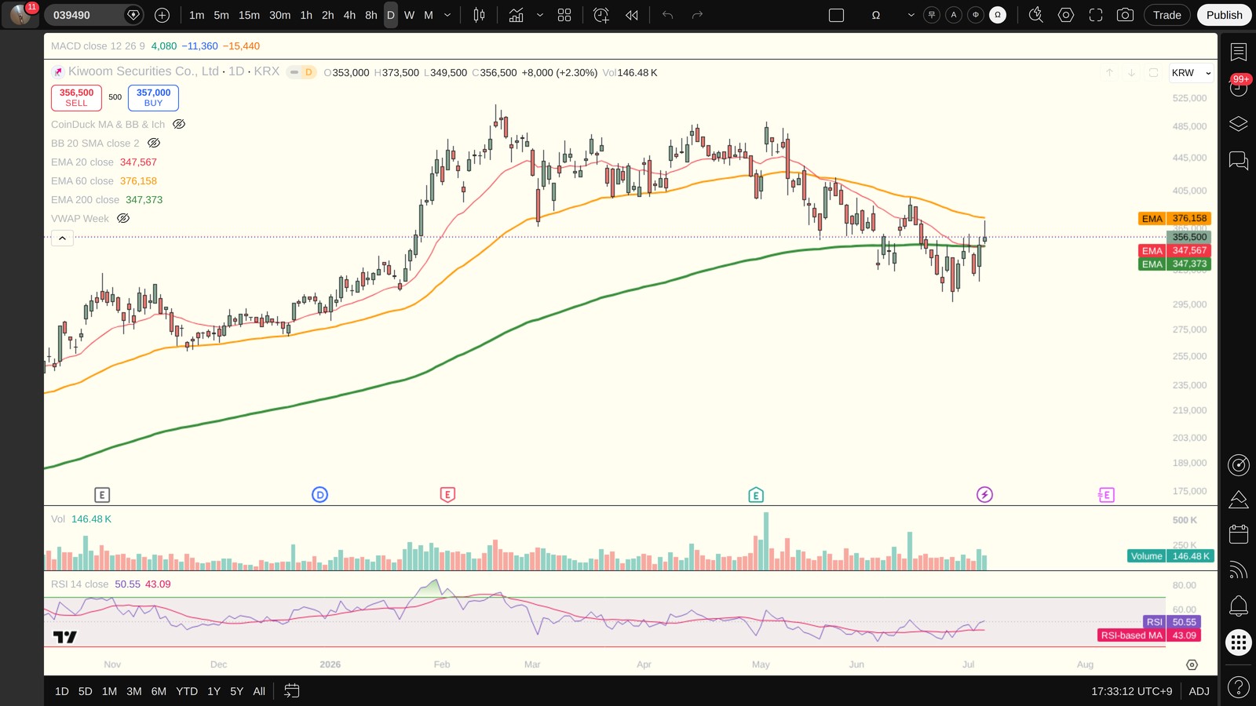Open the Ω layout name dropdown arrow
The image size is (1256, 706).
pos(911,15)
